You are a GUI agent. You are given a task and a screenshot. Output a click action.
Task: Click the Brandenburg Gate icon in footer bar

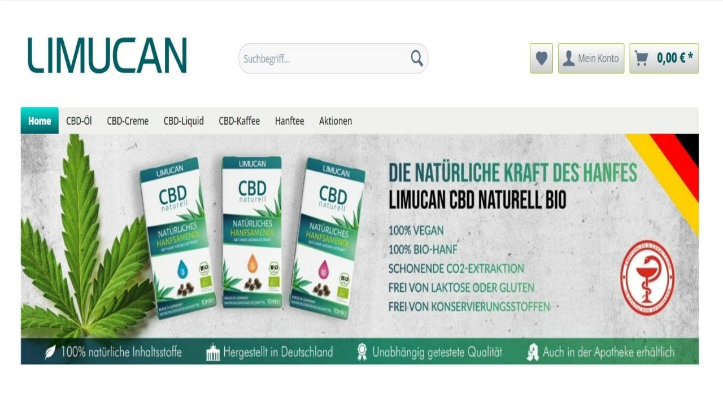213,353
